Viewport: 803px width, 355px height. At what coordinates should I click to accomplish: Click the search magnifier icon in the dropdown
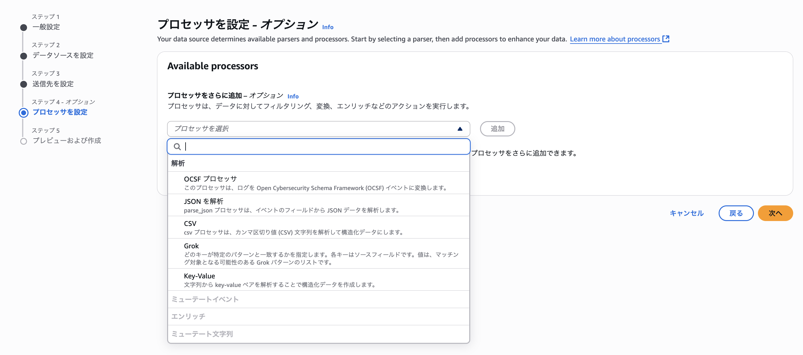tap(178, 147)
